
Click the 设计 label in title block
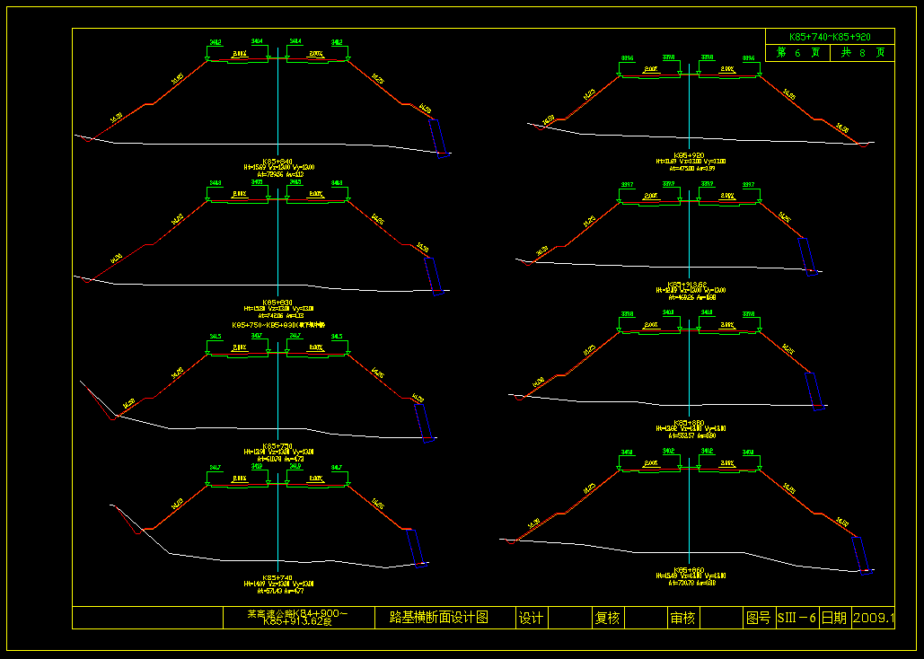tap(531, 618)
